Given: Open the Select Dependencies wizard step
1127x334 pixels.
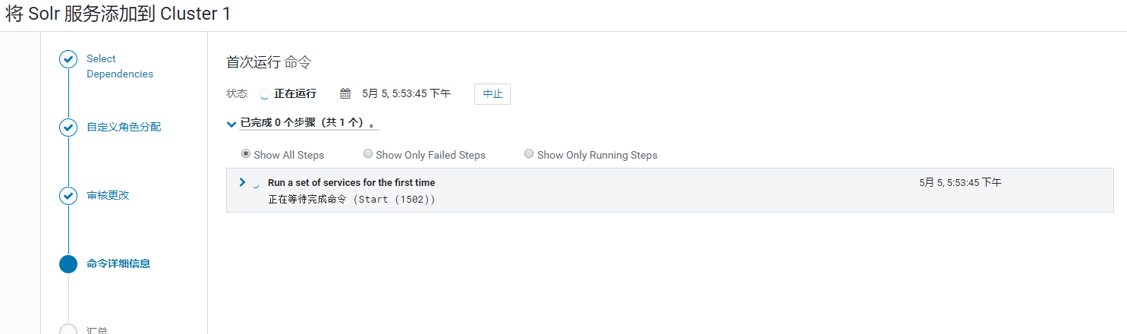Looking at the screenshot, I should point(120,66).
